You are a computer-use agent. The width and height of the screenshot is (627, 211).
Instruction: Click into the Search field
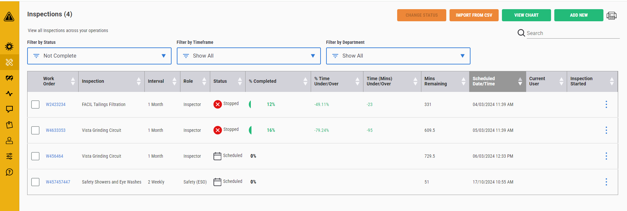coord(572,33)
